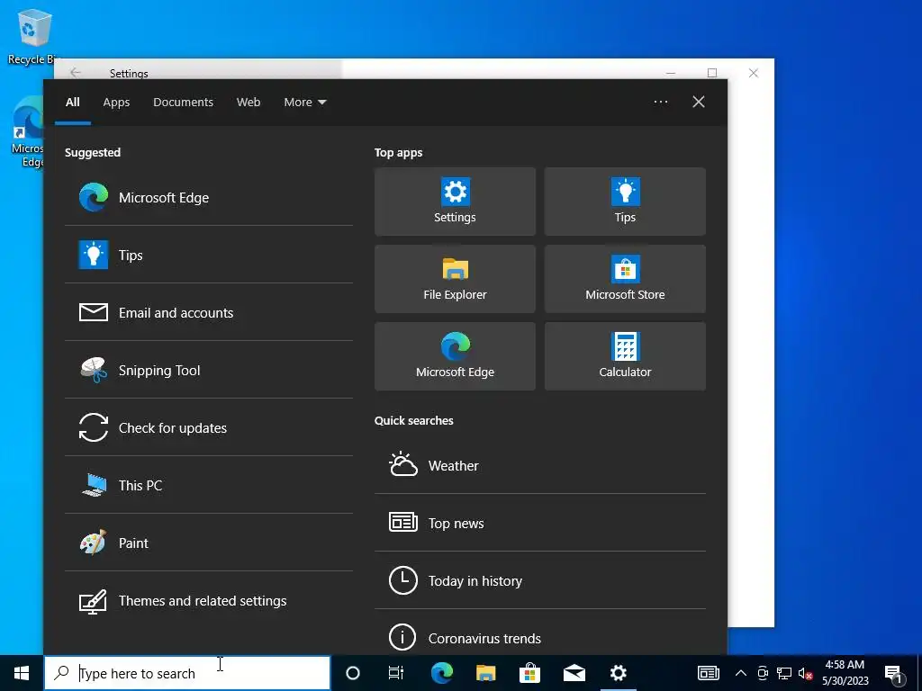Open Microsoft Edge from Suggested list
Image resolution: width=922 pixels, height=691 pixels.
(x=209, y=197)
